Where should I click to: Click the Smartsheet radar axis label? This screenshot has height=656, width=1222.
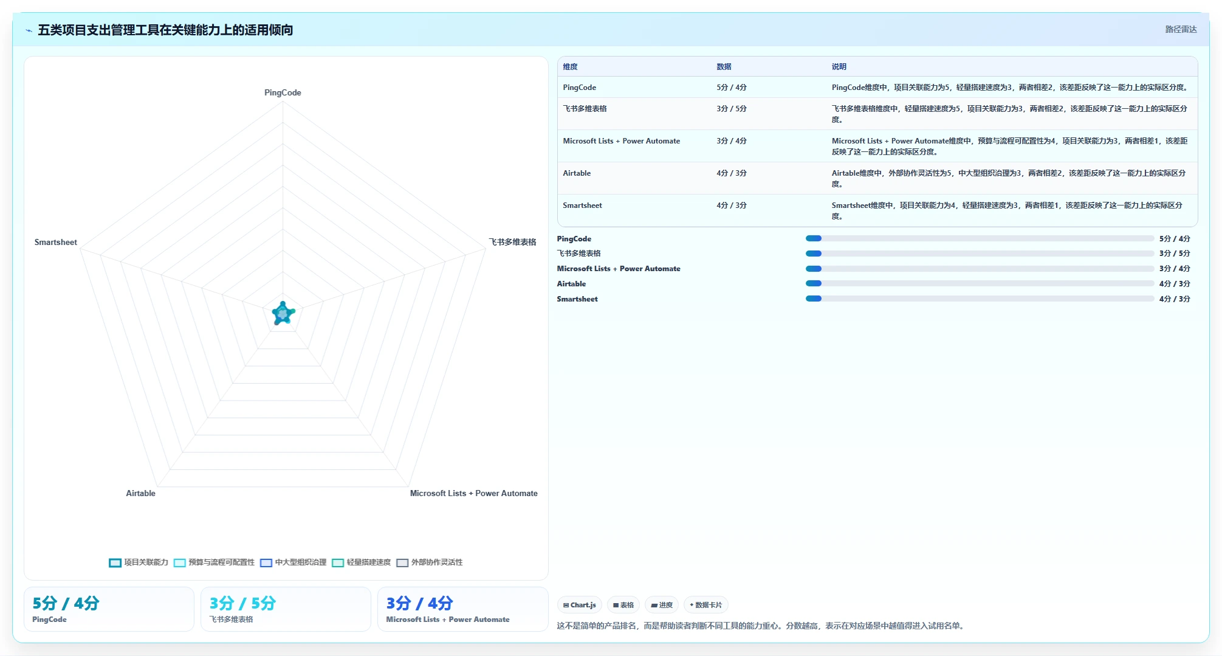pyautogui.click(x=56, y=242)
